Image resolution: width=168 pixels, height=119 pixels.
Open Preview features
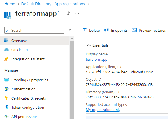click(149, 30)
